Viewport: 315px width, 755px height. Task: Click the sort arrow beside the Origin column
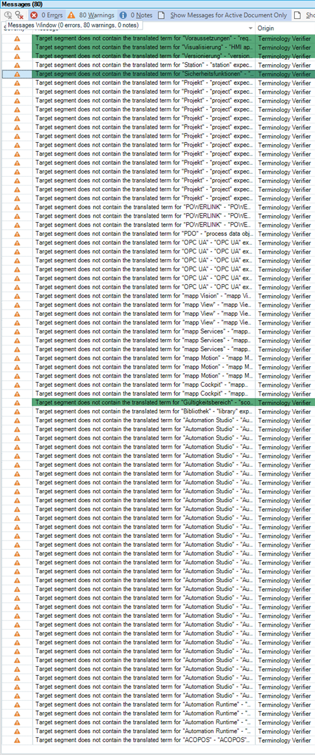(251, 28)
